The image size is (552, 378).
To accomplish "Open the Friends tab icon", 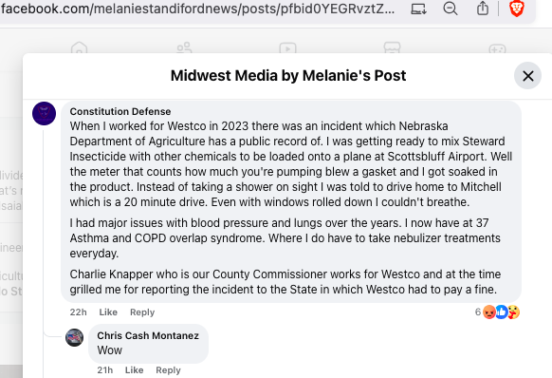I will [184, 48].
